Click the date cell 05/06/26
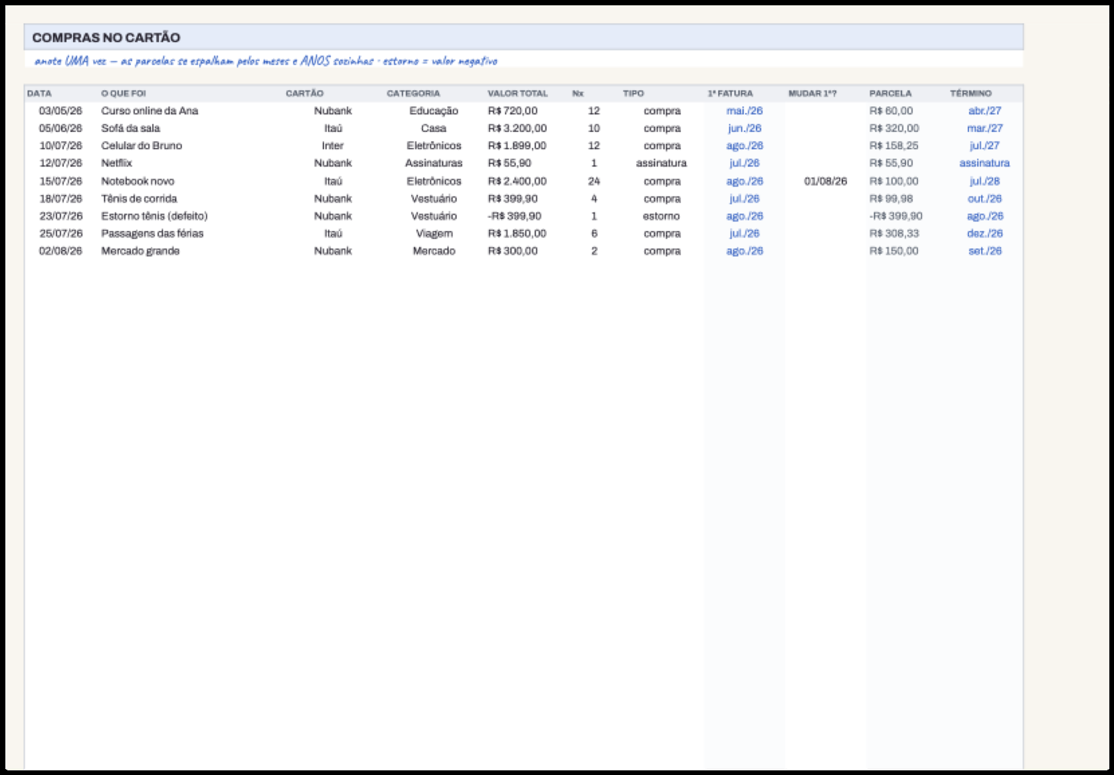The height and width of the screenshot is (775, 1114). point(60,128)
